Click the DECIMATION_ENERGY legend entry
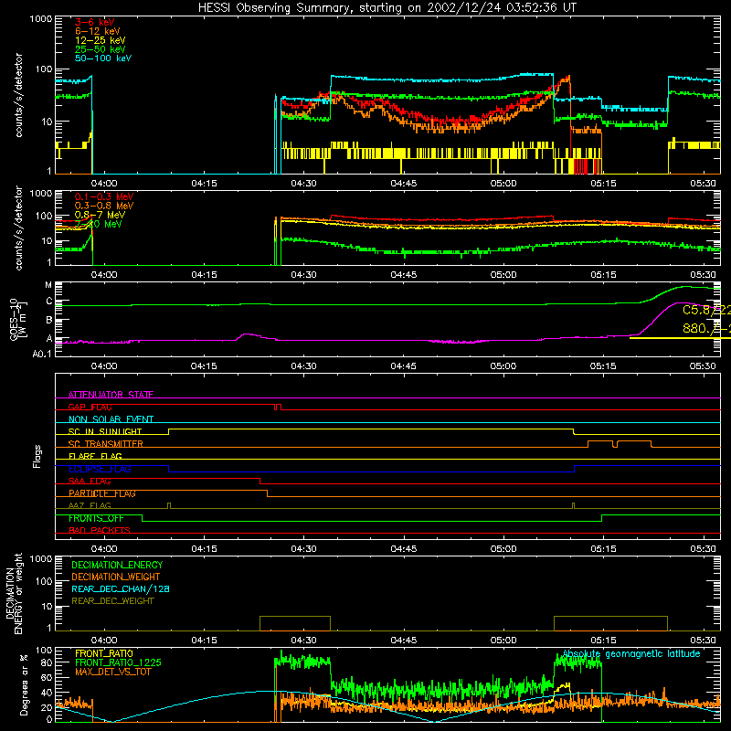 (x=117, y=565)
